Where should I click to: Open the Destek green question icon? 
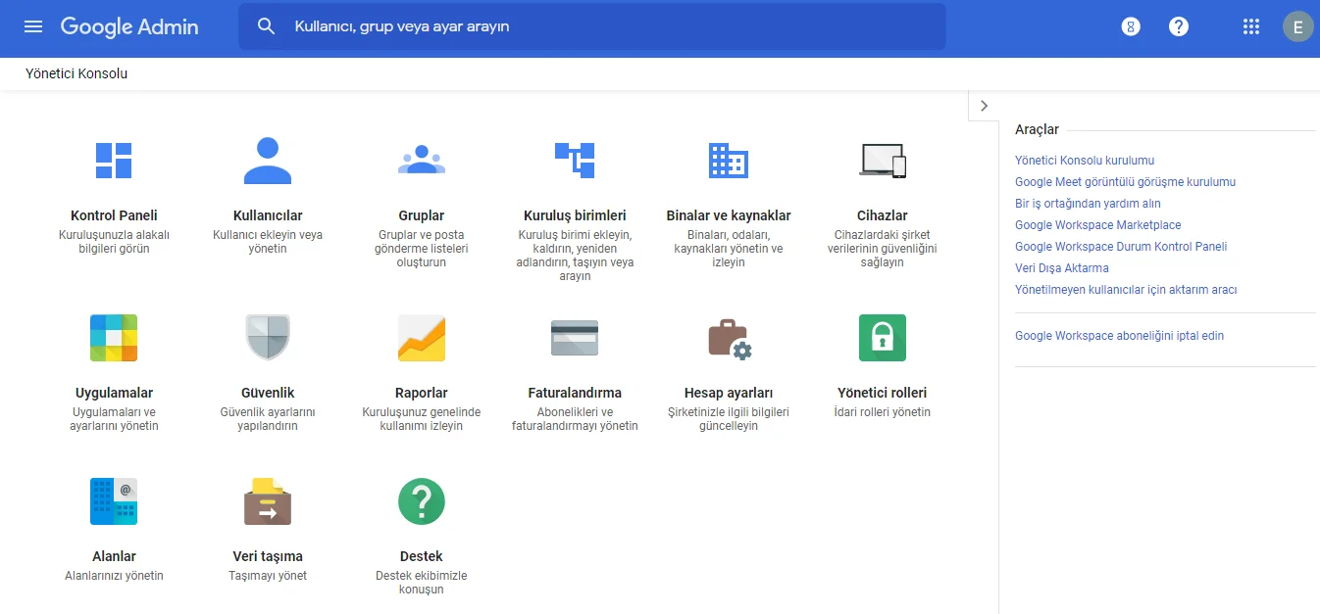pyautogui.click(x=422, y=501)
